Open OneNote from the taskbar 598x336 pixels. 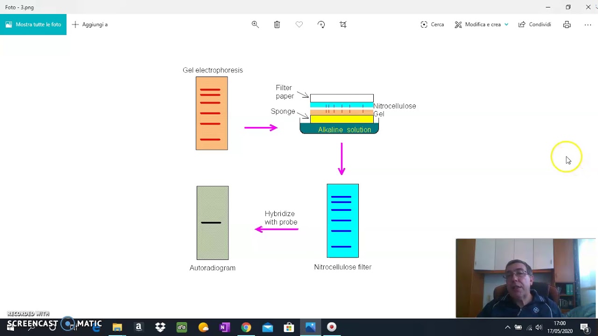pyautogui.click(x=225, y=327)
